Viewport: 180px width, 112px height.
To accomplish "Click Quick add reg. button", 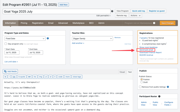I will pos(139,11).
